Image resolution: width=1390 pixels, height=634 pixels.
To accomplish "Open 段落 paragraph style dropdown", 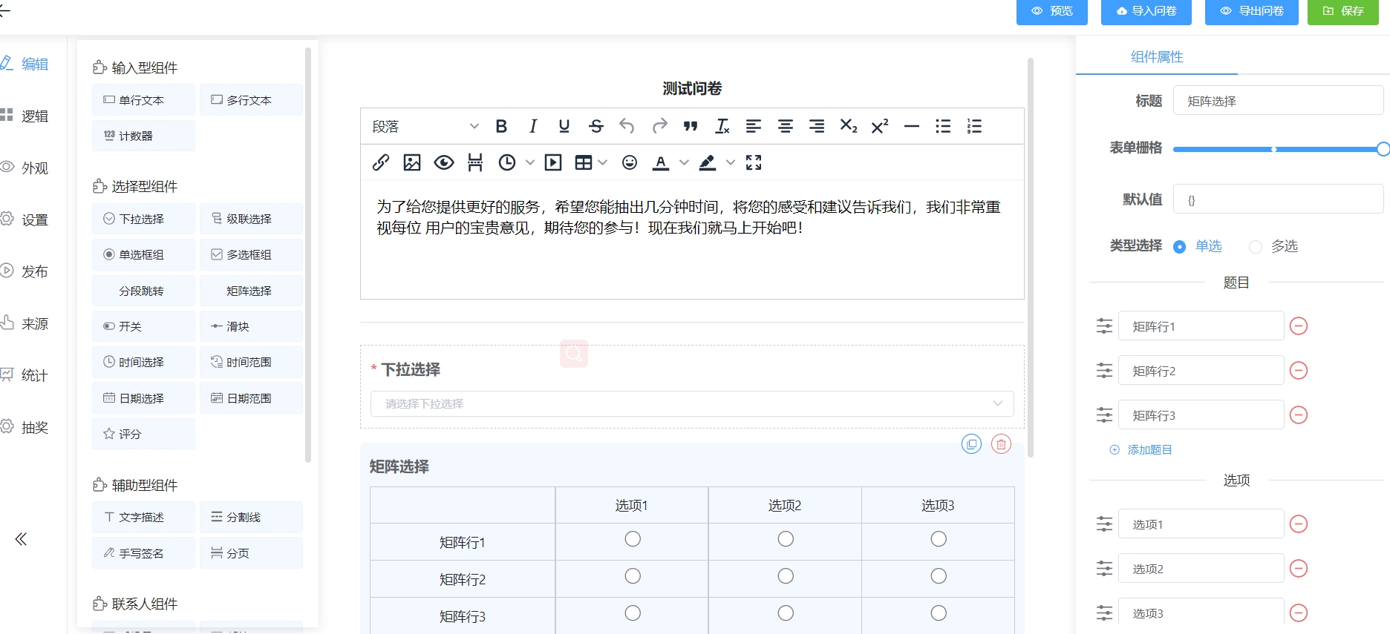I will (x=425, y=126).
